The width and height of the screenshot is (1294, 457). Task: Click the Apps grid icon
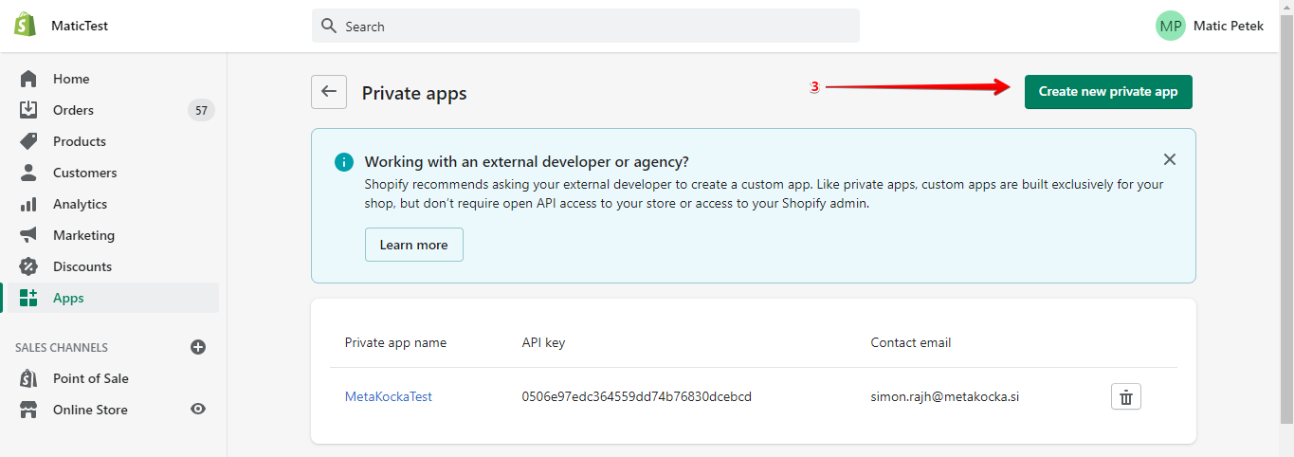[x=28, y=298]
